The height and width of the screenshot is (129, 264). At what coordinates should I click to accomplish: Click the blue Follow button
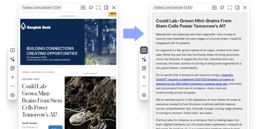point(55,127)
